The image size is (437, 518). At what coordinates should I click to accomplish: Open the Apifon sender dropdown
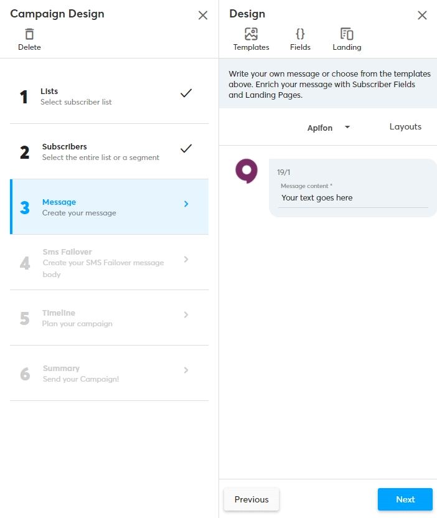pos(329,128)
